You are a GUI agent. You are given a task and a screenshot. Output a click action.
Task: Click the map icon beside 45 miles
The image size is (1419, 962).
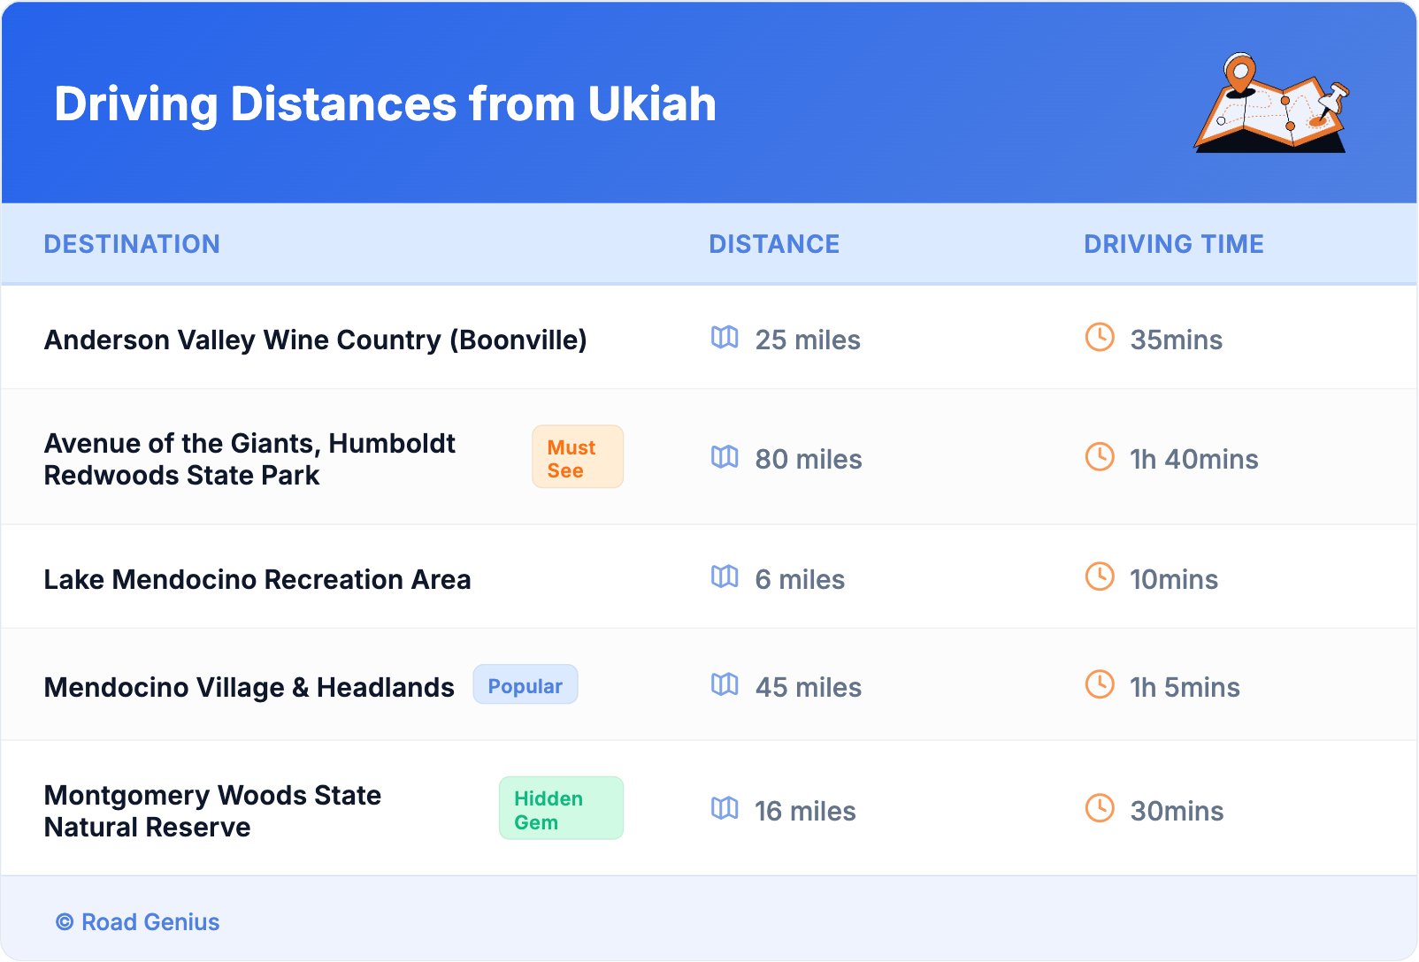click(725, 684)
